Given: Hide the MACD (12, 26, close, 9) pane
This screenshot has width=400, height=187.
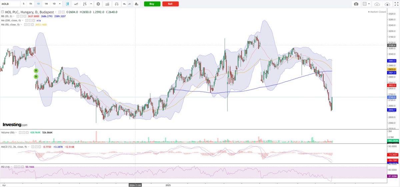Looking at the screenshot, I should pyautogui.click(x=33, y=147).
